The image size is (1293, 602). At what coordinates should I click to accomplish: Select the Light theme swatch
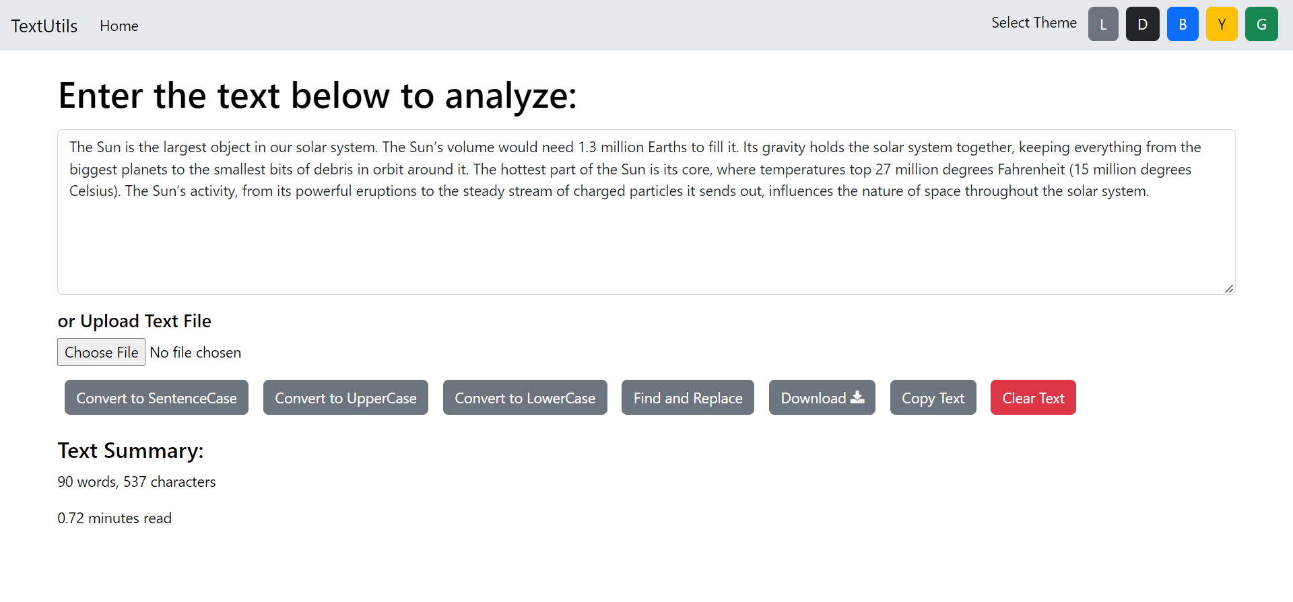click(1103, 24)
